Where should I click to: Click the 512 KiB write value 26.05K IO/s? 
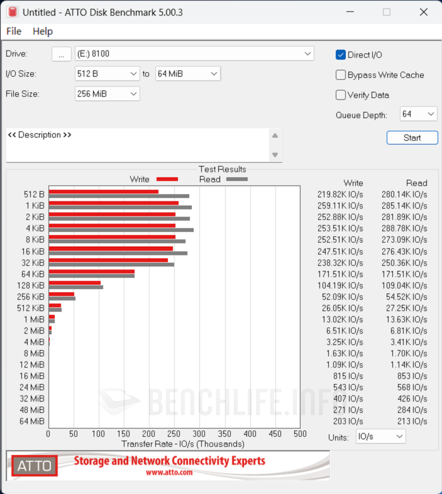(x=343, y=308)
